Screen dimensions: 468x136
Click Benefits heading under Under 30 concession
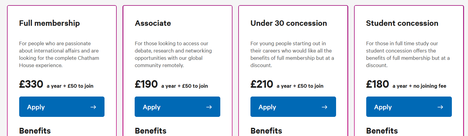[266, 131]
